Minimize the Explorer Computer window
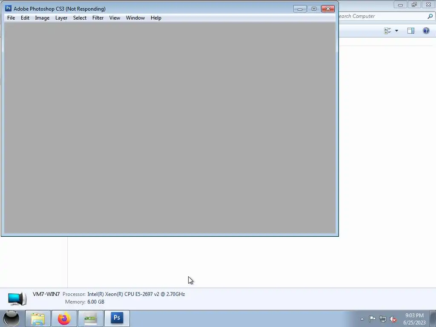Screen dimensions: 436x327 click(400, 5)
